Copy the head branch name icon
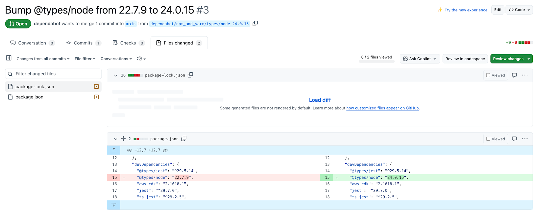The image size is (543, 213). tap(255, 24)
